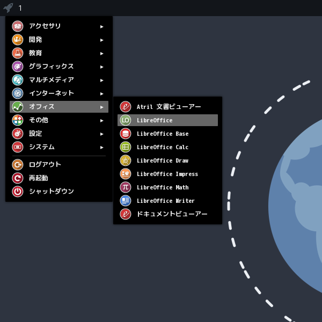Choose ログアウト to log out
This screenshot has height=322, width=322.
(x=59, y=165)
